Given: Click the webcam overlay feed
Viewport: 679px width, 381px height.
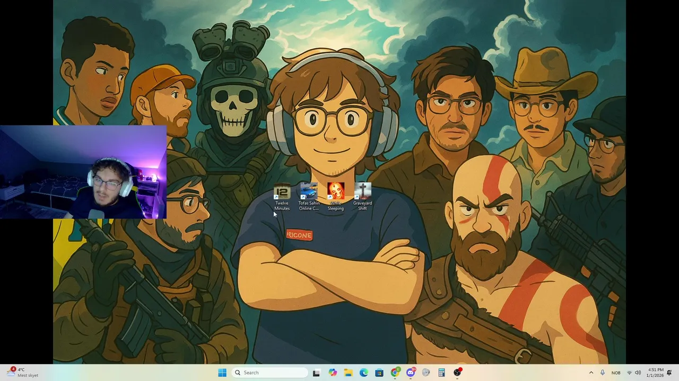Looking at the screenshot, I should [x=83, y=172].
